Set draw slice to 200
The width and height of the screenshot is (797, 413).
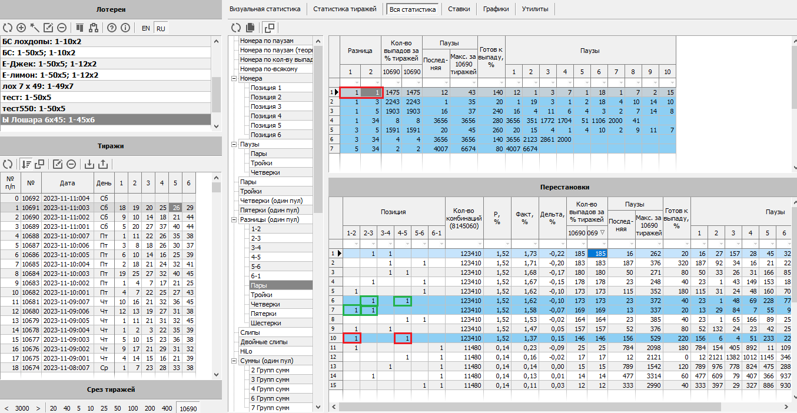tap(150, 408)
